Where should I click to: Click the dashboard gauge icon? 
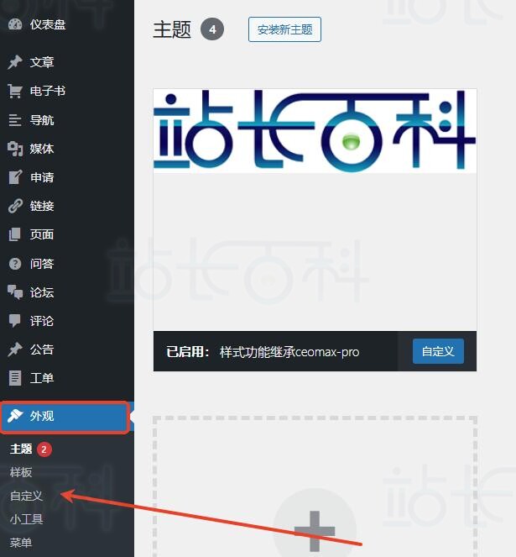click(x=15, y=24)
